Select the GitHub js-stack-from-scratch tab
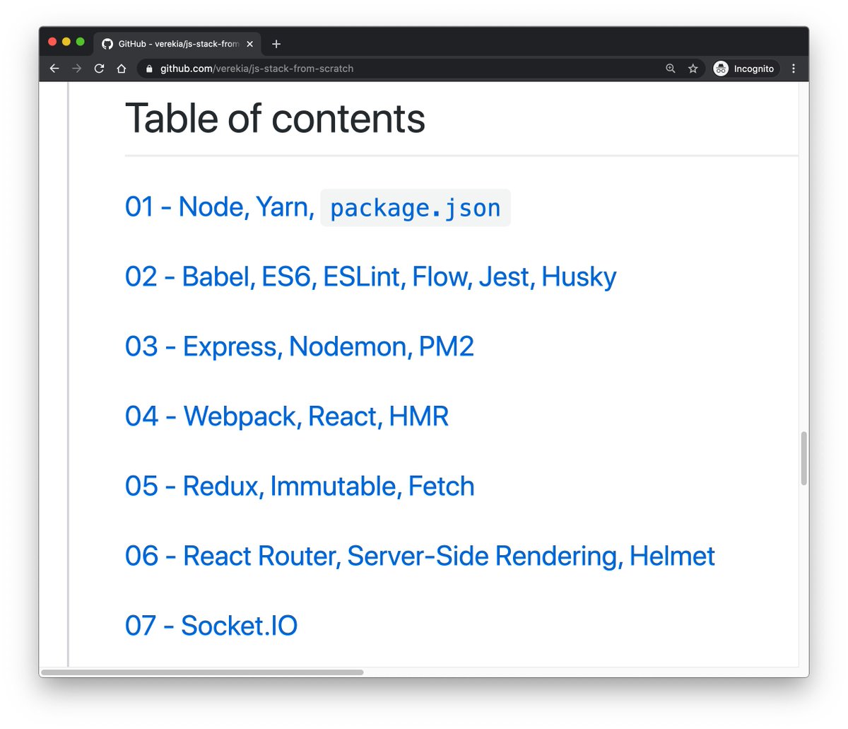848x729 pixels. pyautogui.click(x=177, y=44)
